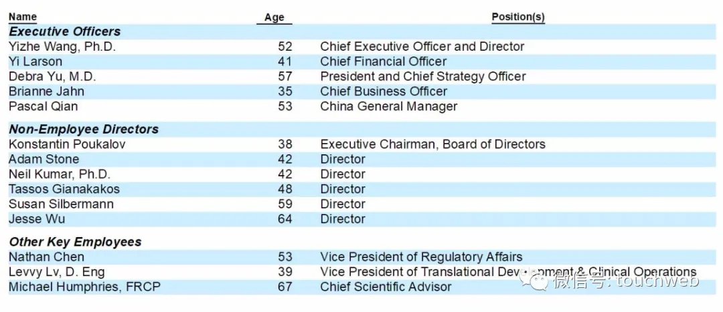Click Vice President of Regulatory Affairs text
The width and height of the screenshot is (723, 312).
point(421,257)
